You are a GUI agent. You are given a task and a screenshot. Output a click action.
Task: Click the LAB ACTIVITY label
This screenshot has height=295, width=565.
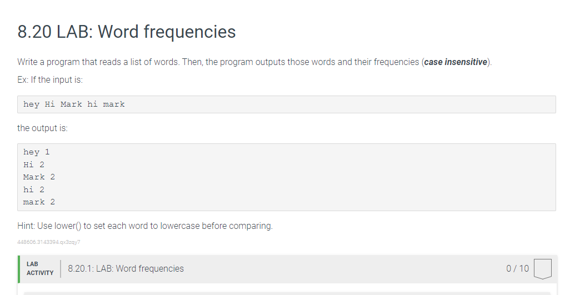[39, 269]
